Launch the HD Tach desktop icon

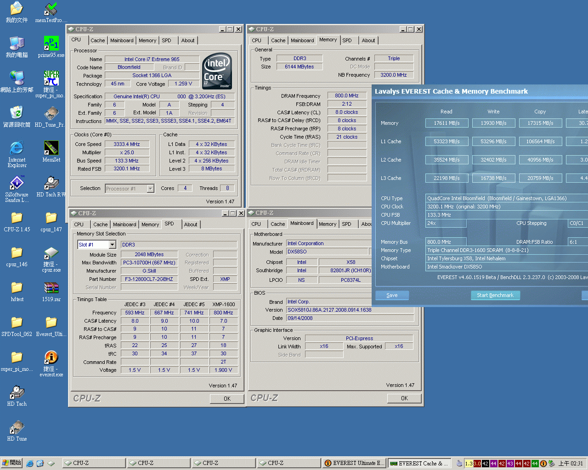(x=17, y=396)
